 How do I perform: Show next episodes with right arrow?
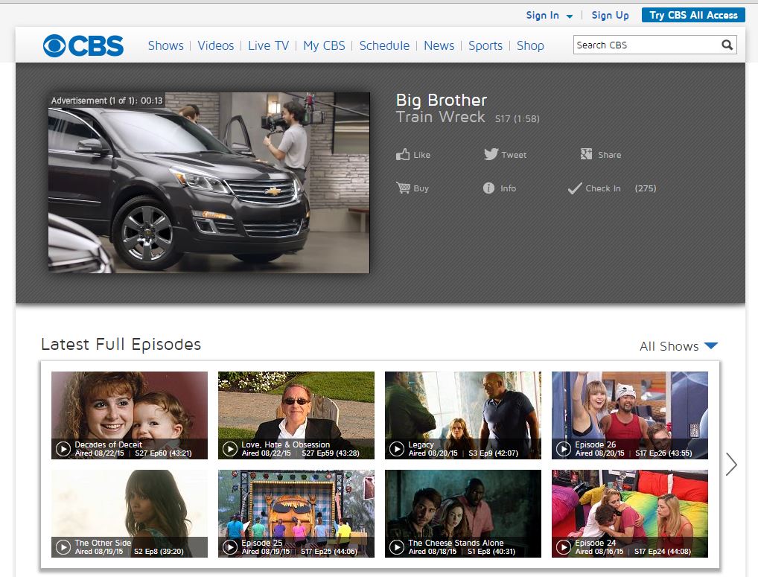click(x=731, y=465)
